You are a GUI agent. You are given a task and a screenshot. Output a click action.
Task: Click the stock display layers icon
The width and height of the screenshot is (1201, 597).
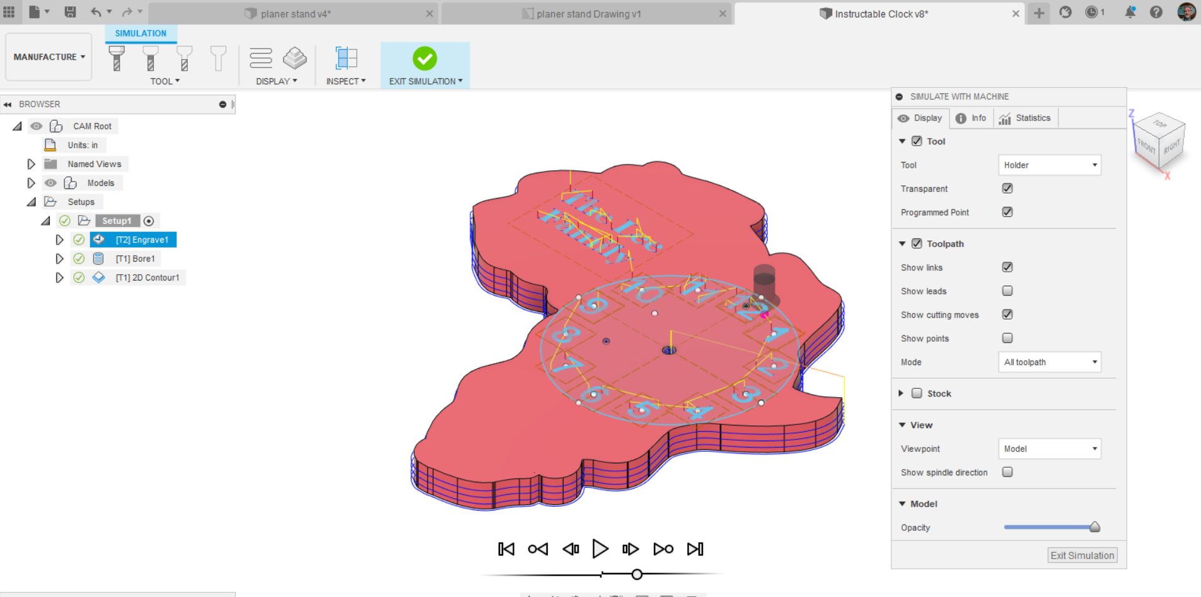pyautogui.click(x=294, y=59)
